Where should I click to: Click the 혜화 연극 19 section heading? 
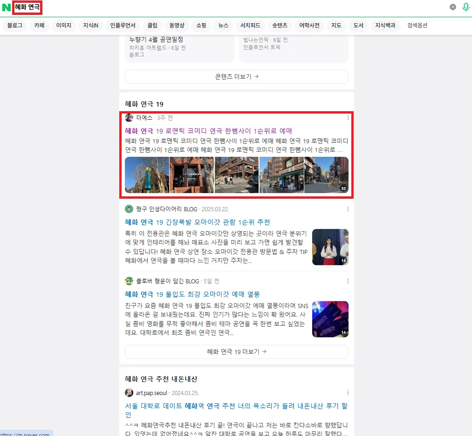144,104
